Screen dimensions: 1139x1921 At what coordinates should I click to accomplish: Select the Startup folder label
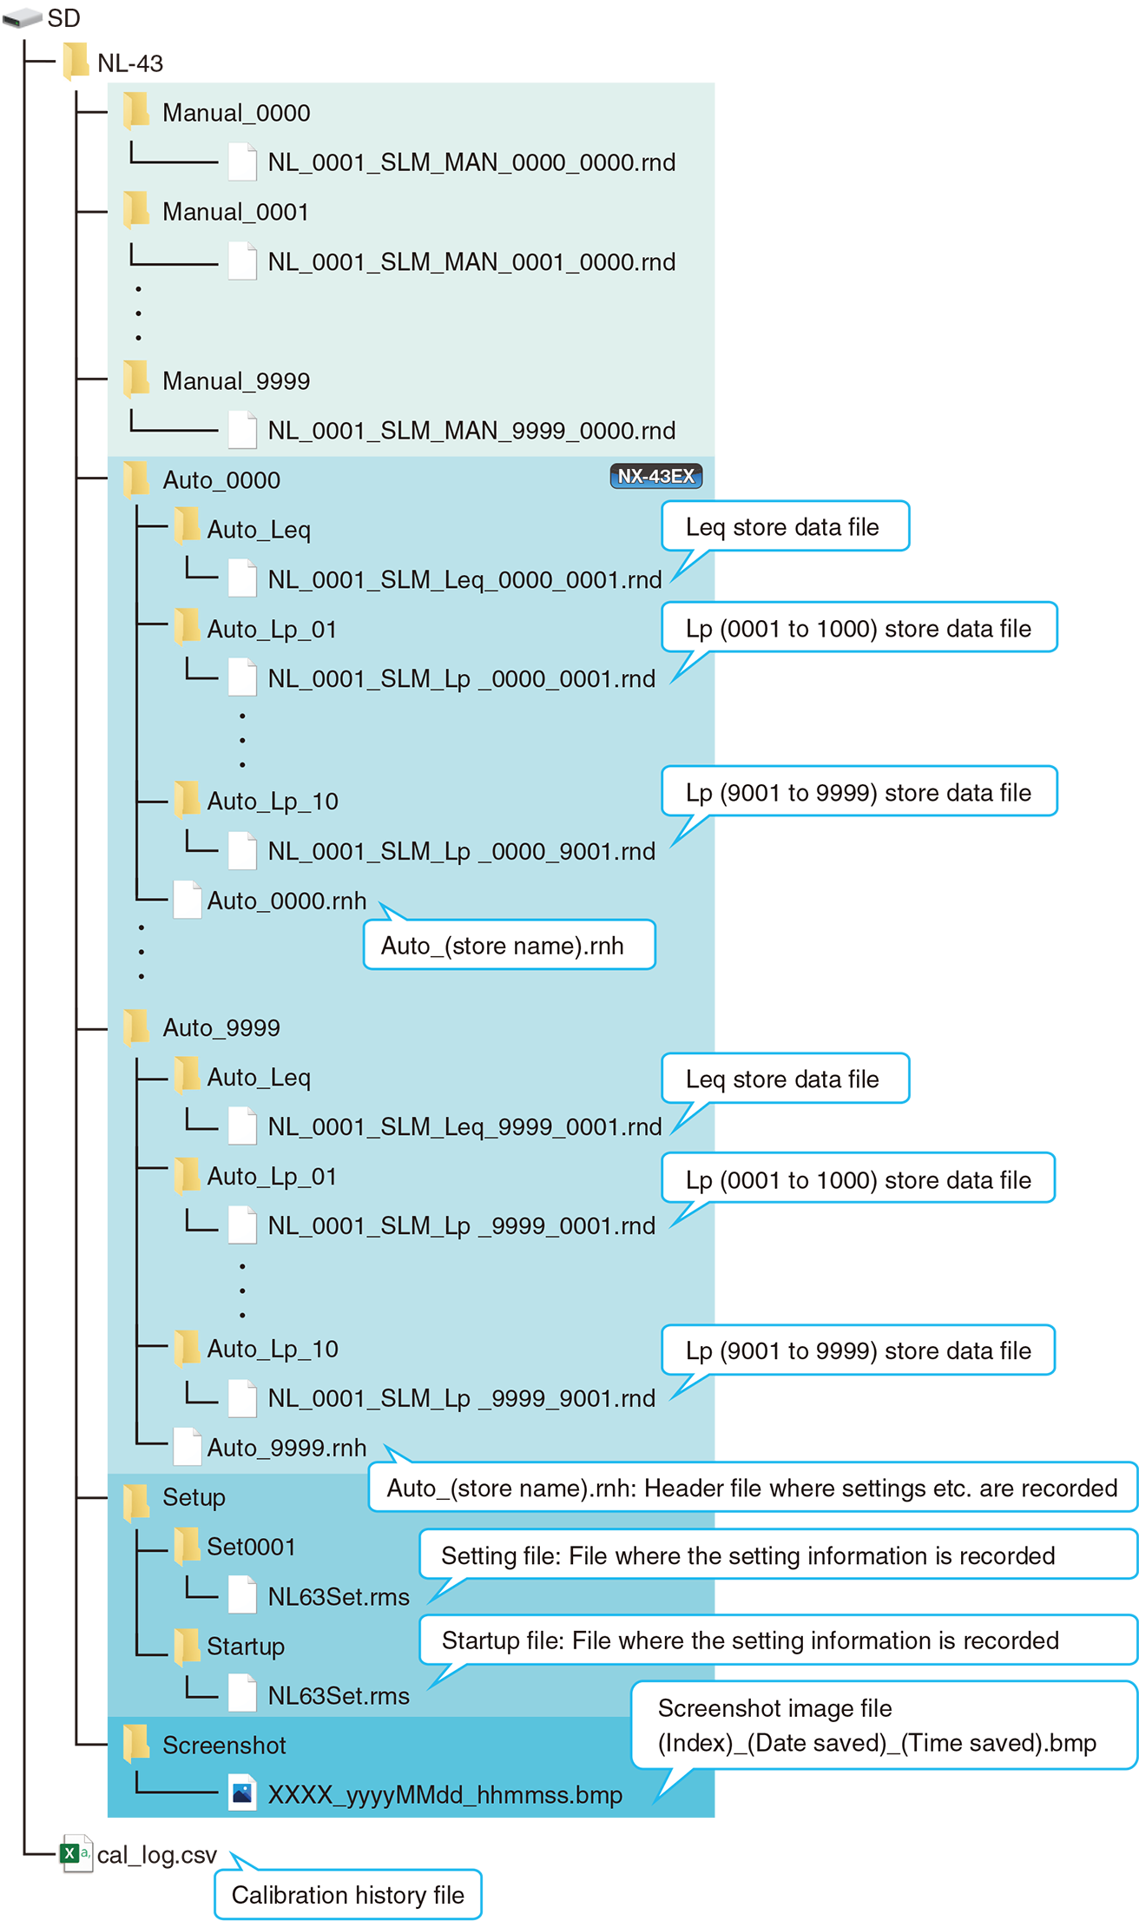pos(246,1647)
